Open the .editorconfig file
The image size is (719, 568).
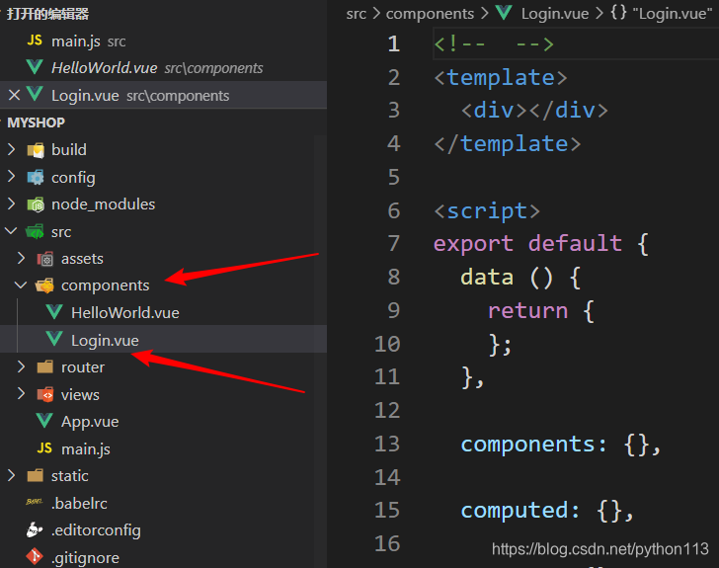click(x=163, y=529)
